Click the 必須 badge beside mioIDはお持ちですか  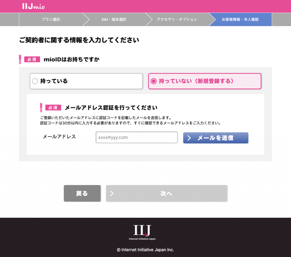[x=32, y=59]
